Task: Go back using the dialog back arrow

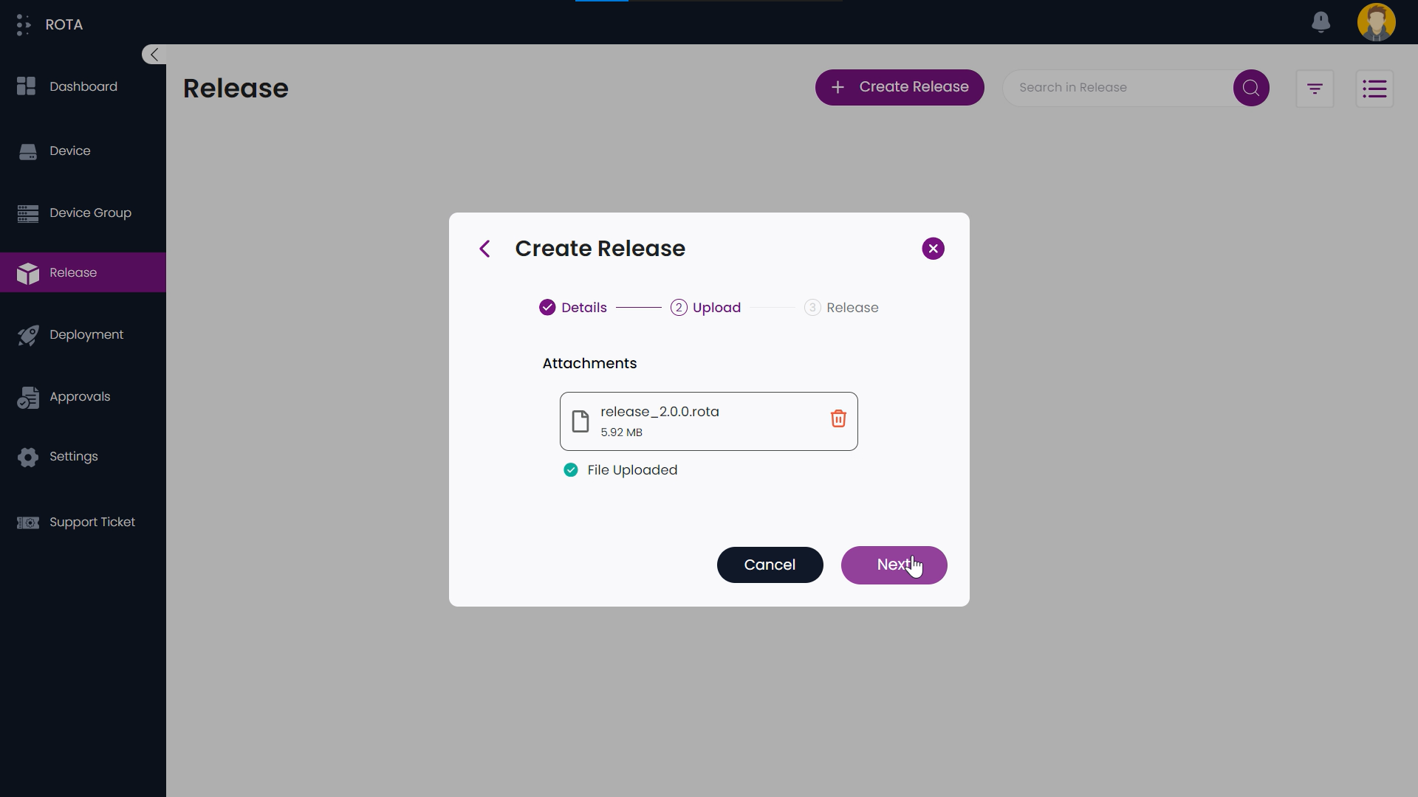Action: (x=485, y=249)
